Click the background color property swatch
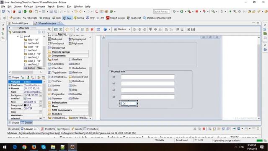Screen dimensions: 268x151 pos(25,95)
